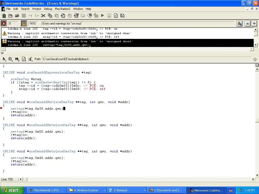This screenshot has width=259, height=194.
Task: Click the greyed Save square icon
Action: point(24,16)
